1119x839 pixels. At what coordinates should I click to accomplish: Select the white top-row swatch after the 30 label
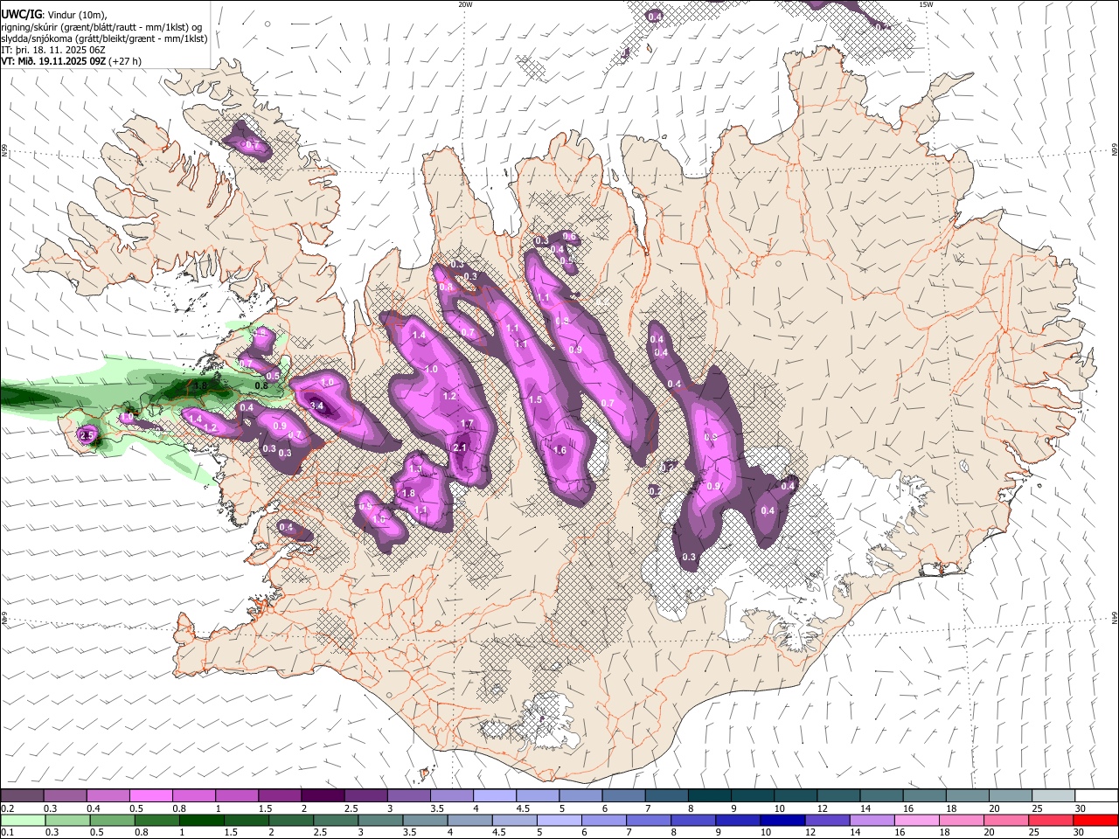1096,795
